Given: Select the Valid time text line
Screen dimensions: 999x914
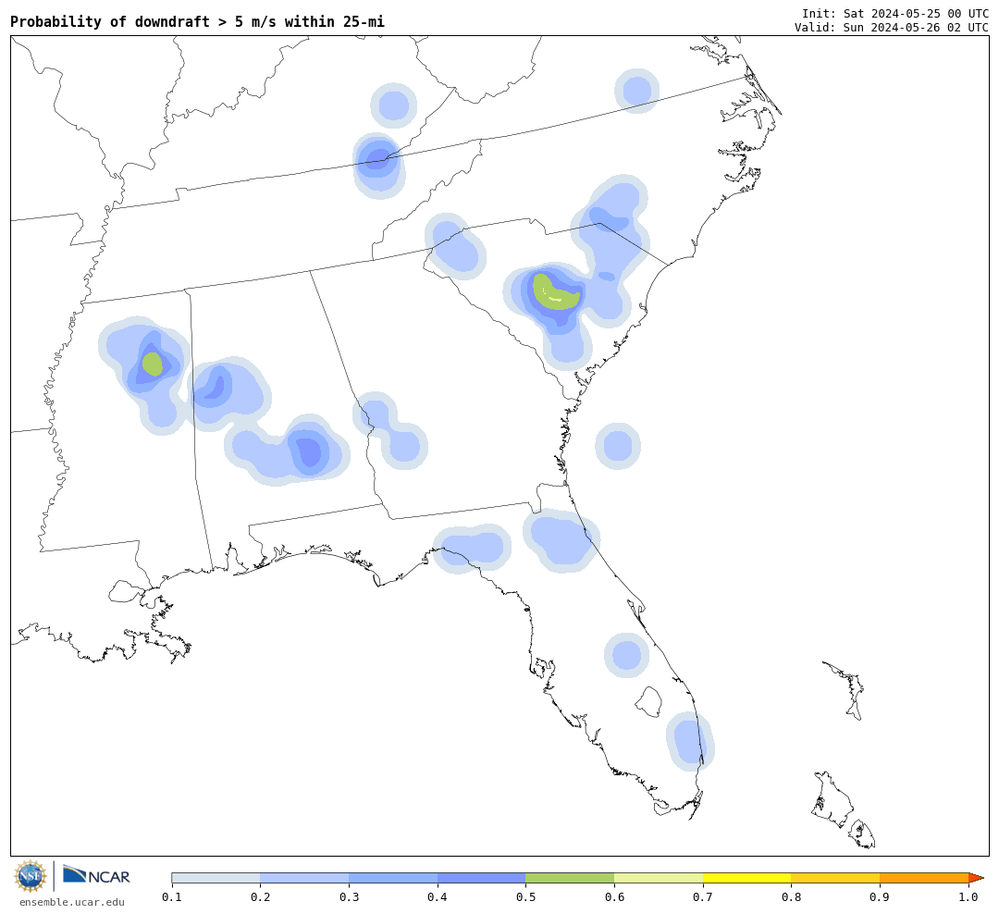Looking at the screenshot, I should click(x=892, y=28).
